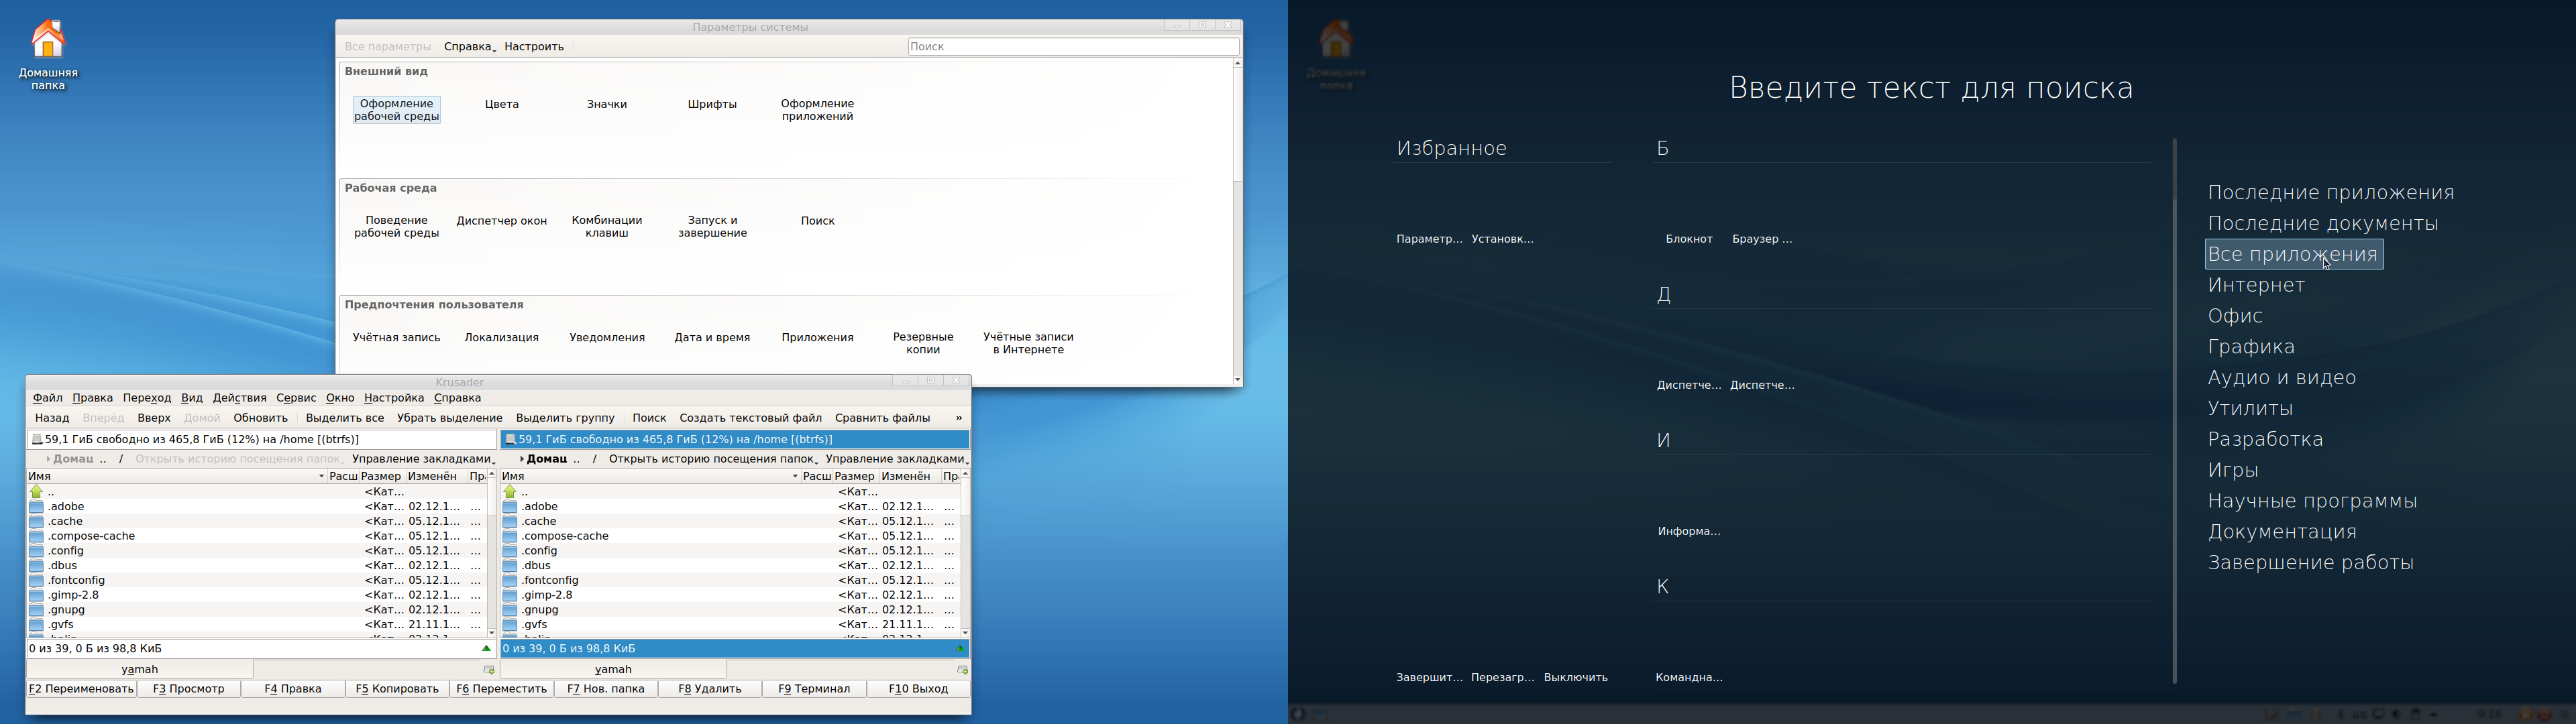Open the Оформление рабочей среды settings item

tap(397, 110)
